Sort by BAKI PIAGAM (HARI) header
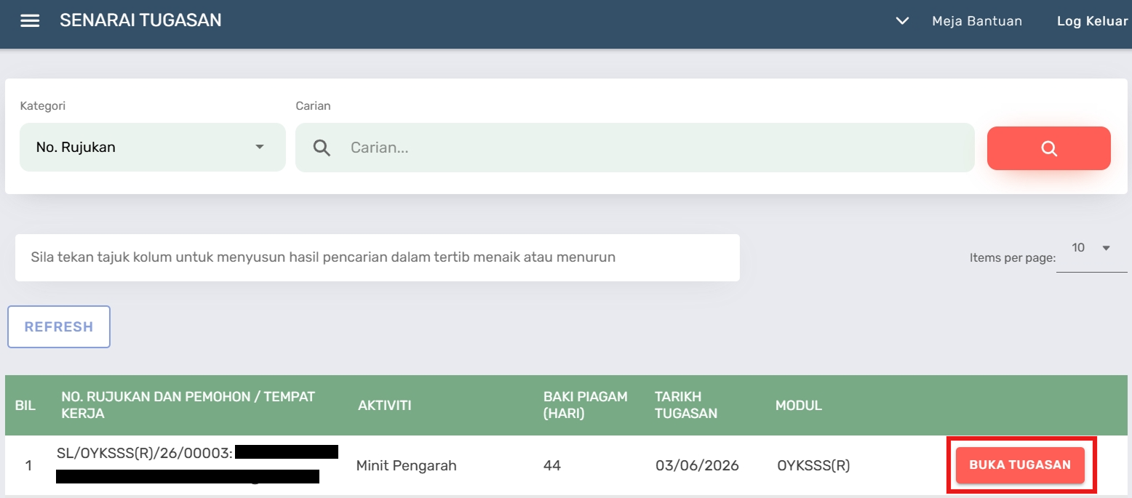The height and width of the screenshot is (498, 1132). pos(586,405)
